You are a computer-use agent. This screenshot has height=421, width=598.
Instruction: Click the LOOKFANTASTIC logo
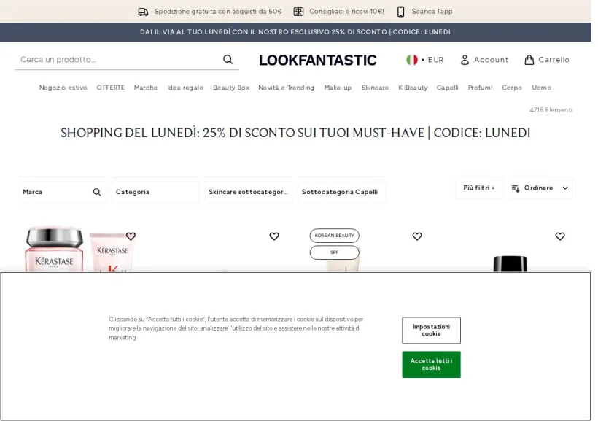318,60
